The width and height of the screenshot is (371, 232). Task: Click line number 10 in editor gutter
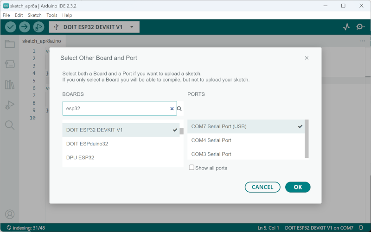tap(32, 118)
